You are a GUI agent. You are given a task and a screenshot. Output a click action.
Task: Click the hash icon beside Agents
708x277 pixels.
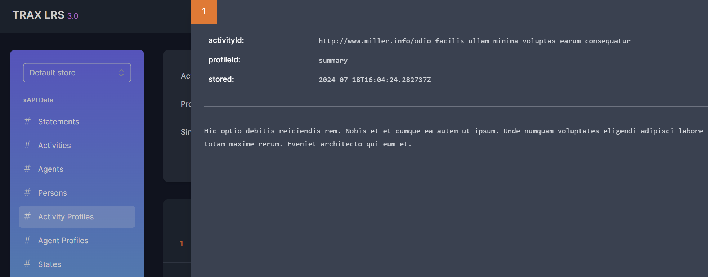click(x=27, y=169)
